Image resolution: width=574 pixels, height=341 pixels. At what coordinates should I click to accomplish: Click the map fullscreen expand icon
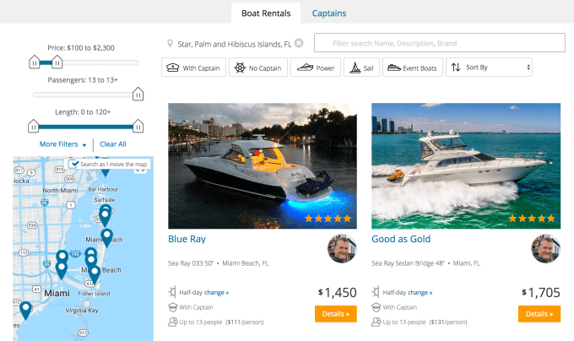(141, 170)
